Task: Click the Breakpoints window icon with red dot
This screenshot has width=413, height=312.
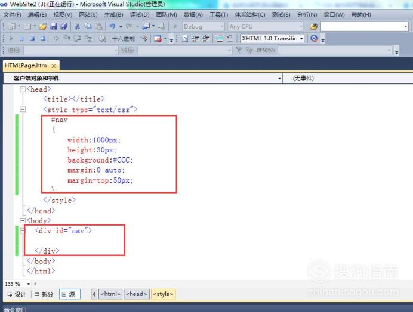Action: point(158,39)
